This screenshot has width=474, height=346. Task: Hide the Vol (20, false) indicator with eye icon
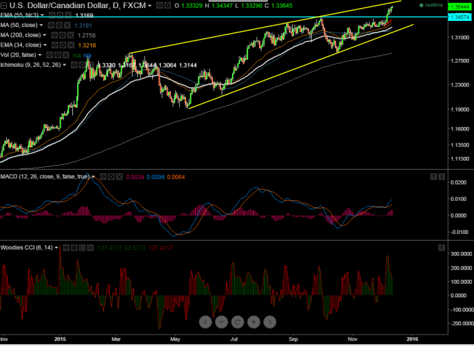pos(49,55)
